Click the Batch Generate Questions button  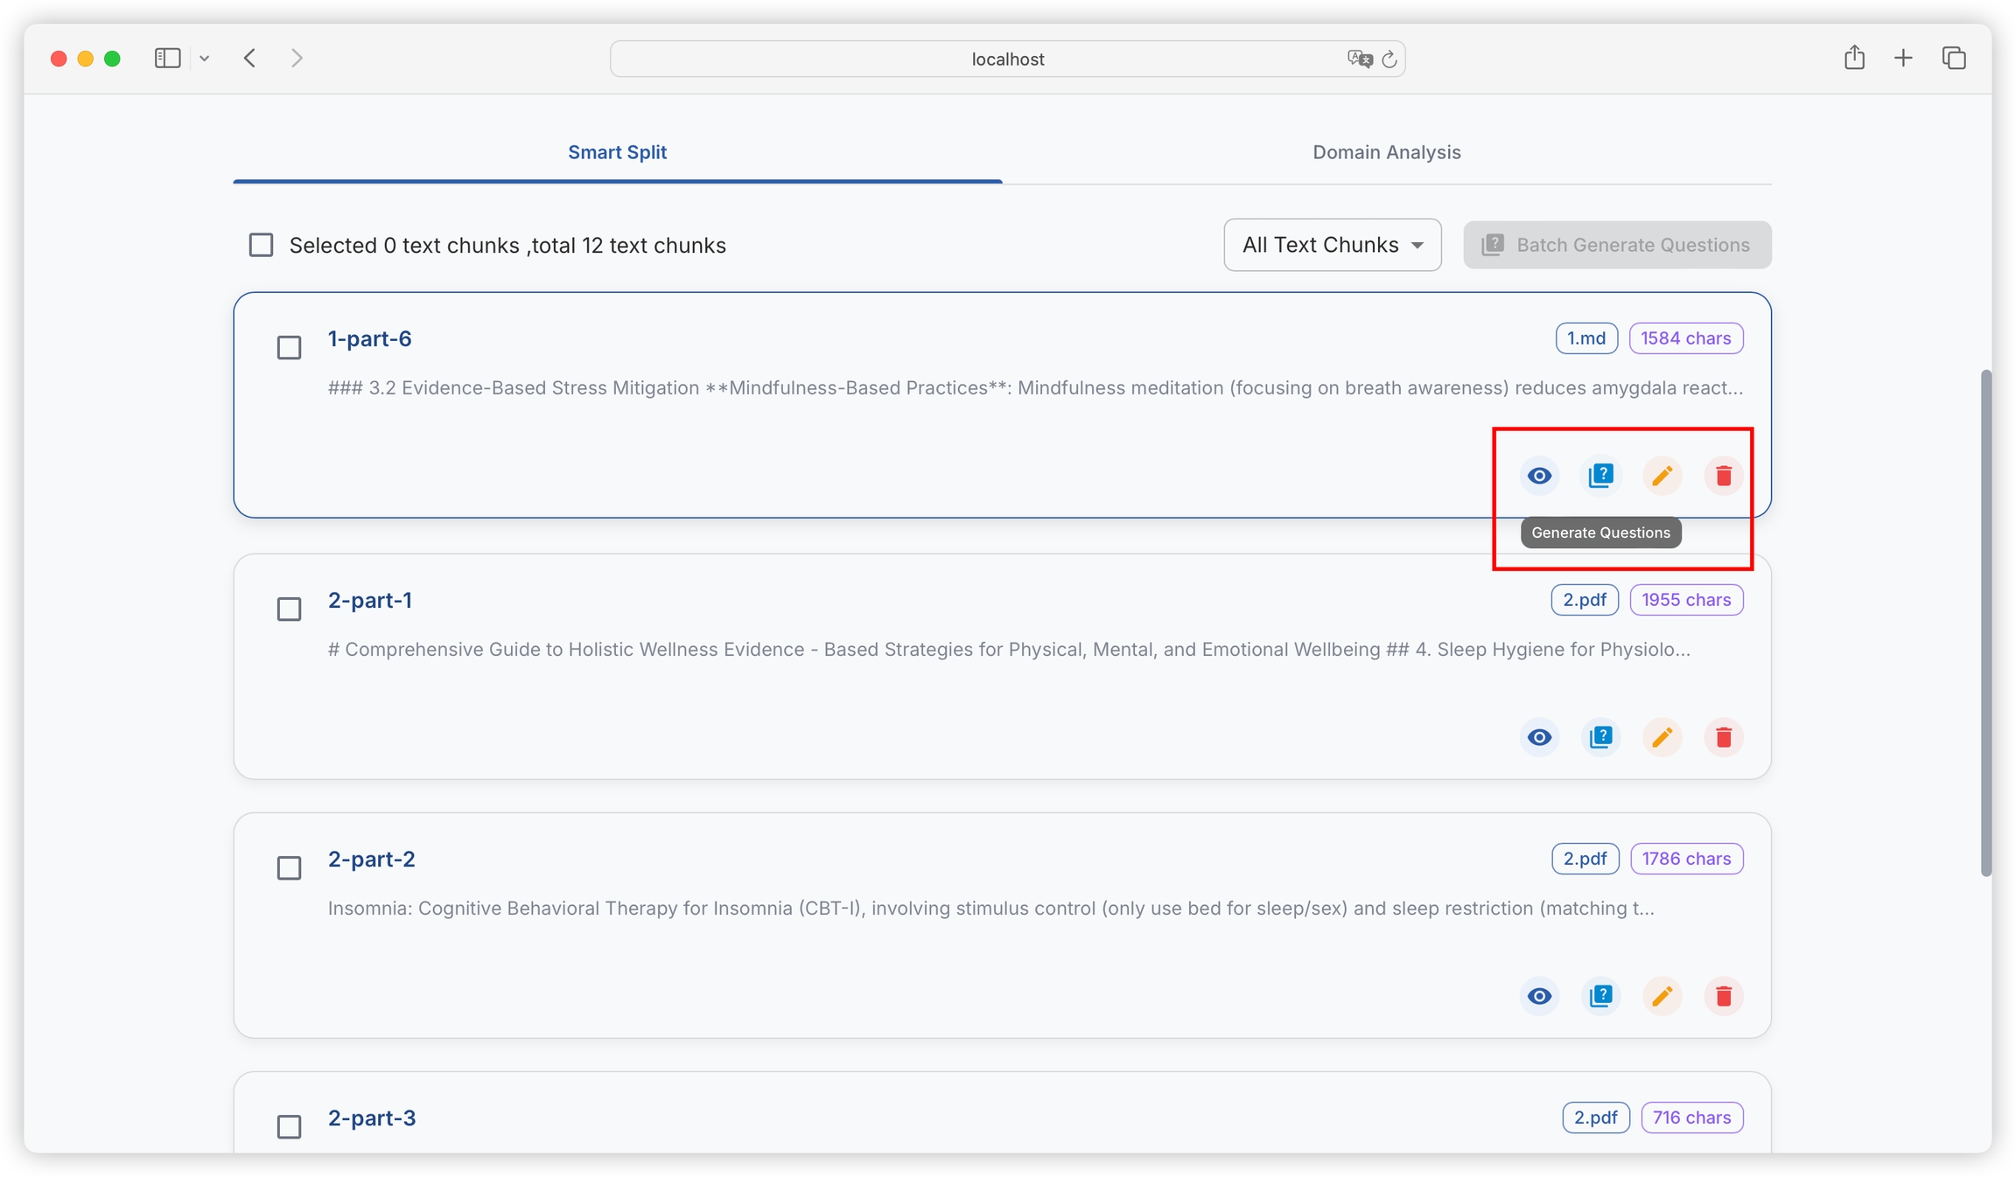coord(1616,245)
